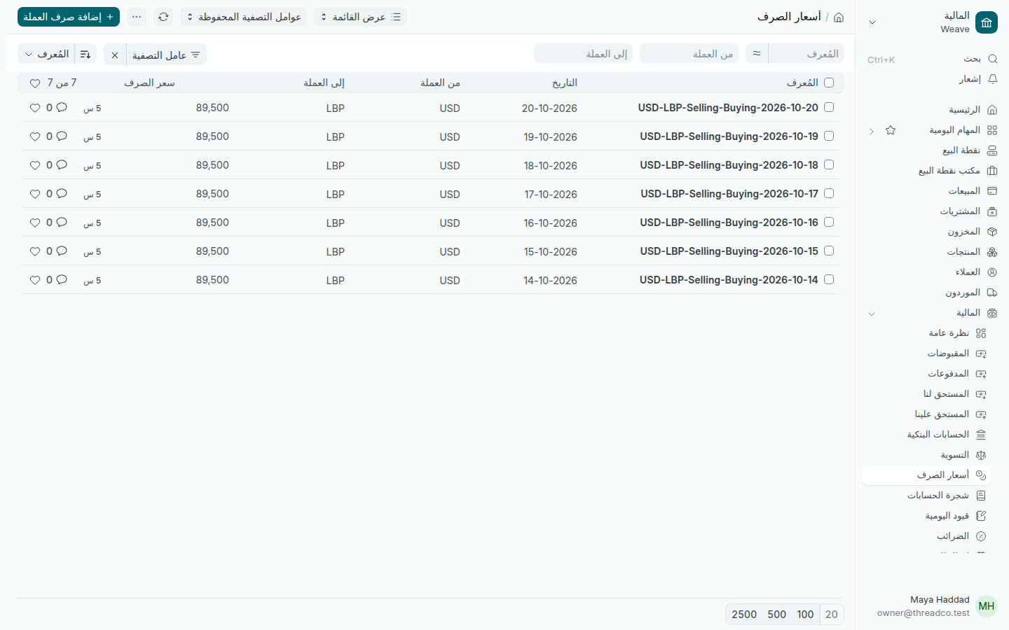The image size is (1009, 630).
Task: Click comment icon on the 2026-10-18 row
Action: pyautogui.click(x=62, y=165)
